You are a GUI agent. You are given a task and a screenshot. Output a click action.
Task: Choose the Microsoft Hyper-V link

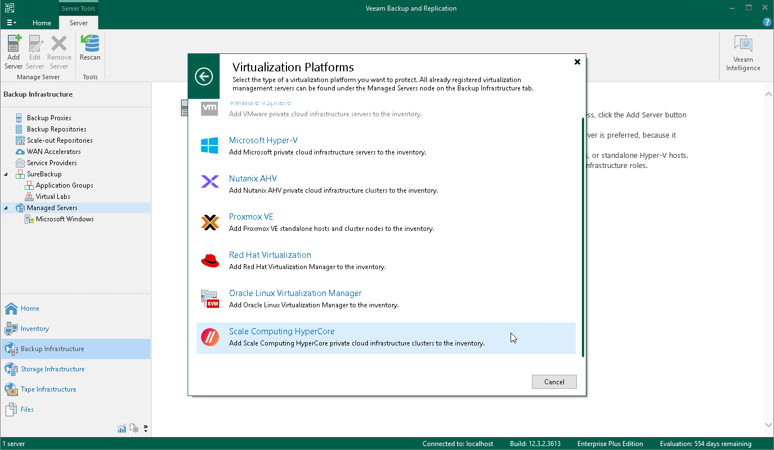263,140
